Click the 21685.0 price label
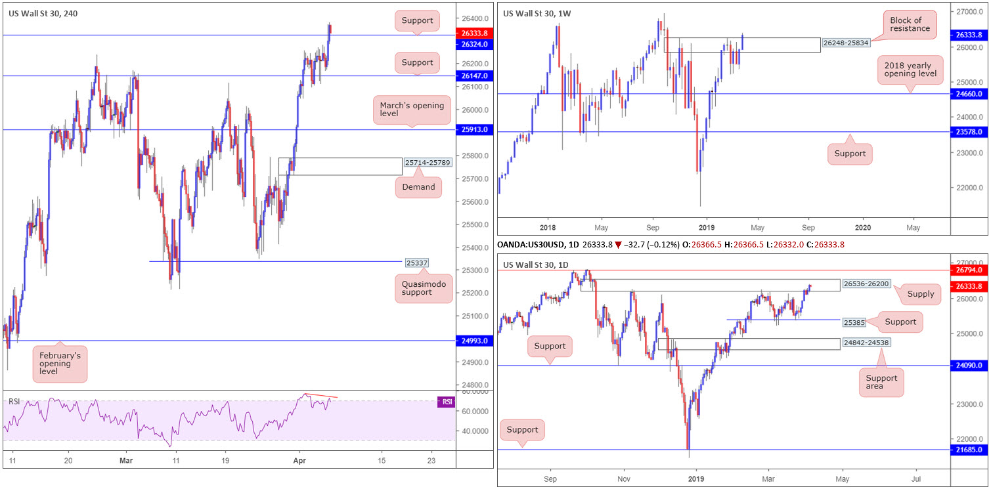 tap(970, 450)
